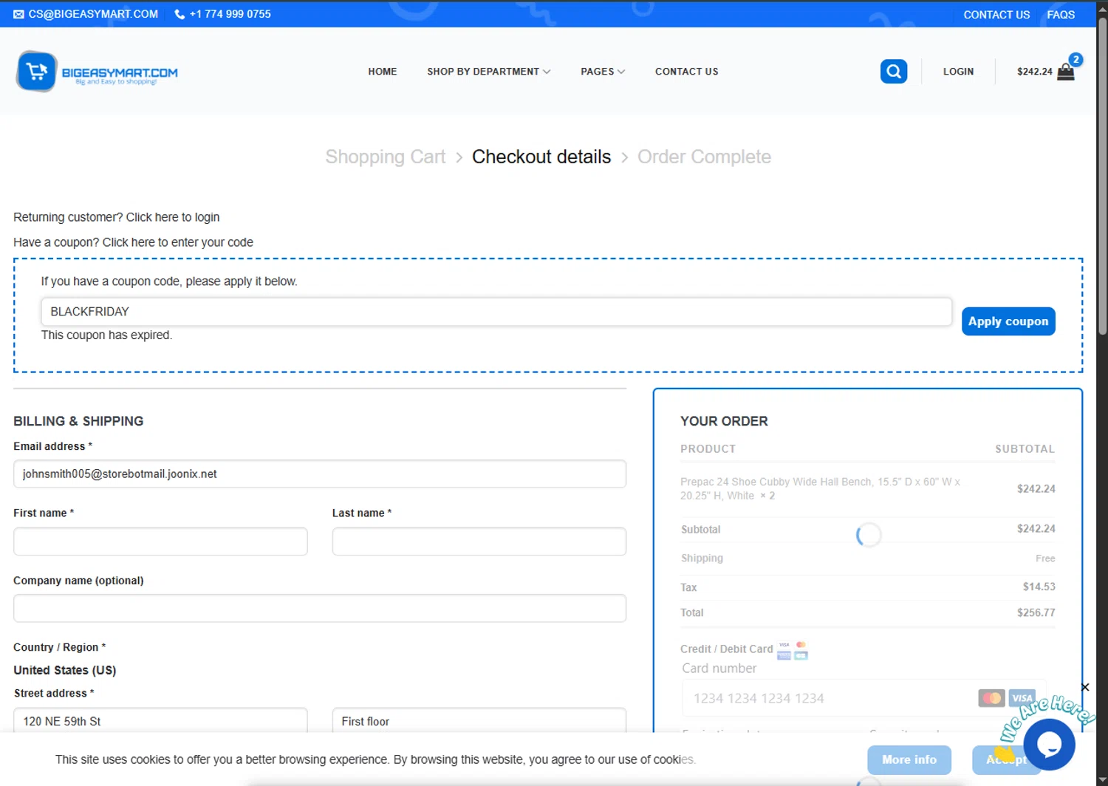This screenshot has height=786, width=1108.
Task: Select the Checkout details breadcrumb step
Action: 541,157
